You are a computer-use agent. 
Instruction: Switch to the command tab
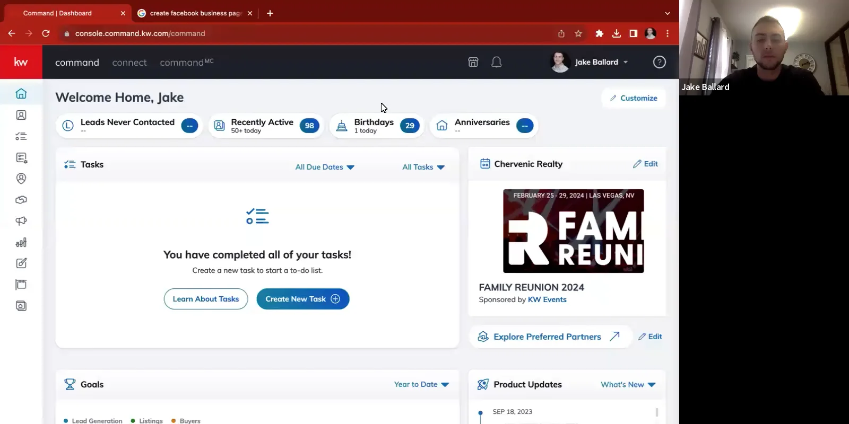tap(77, 63)
